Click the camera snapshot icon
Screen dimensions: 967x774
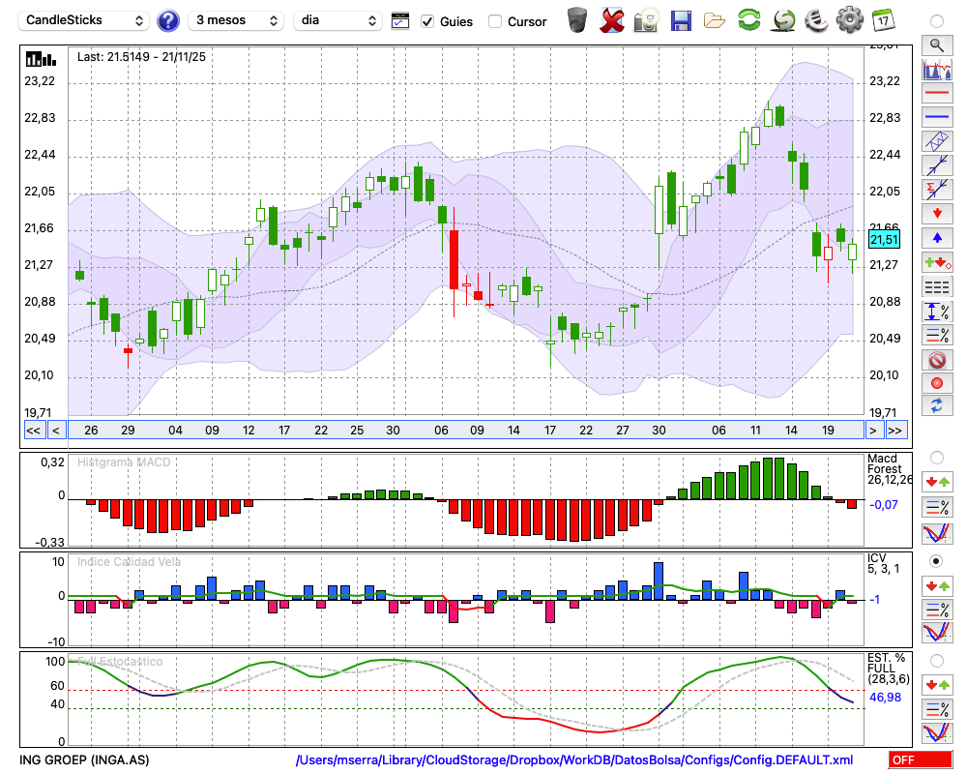tap(645, 19)
